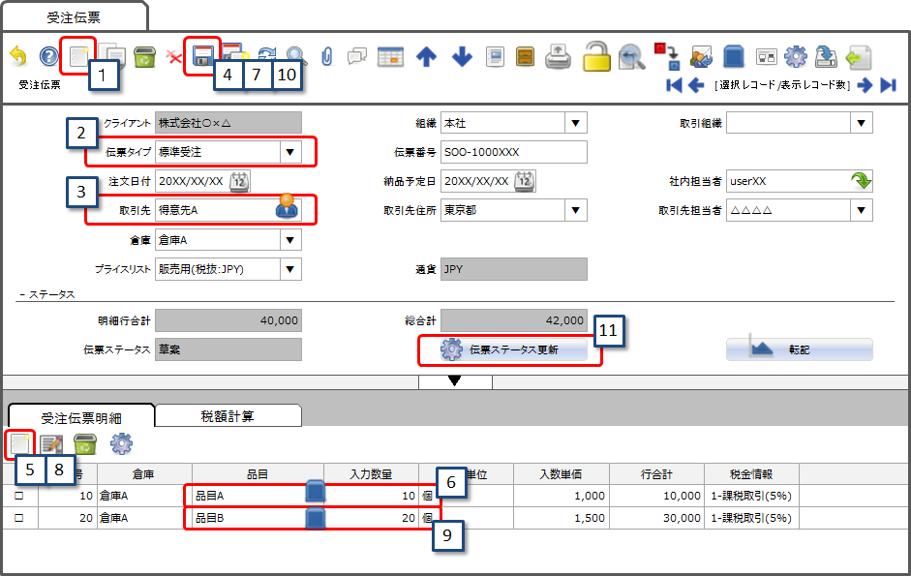
Task: Open the 倉庫 dropdown showing 倉庫A
Action: point(289,240)
